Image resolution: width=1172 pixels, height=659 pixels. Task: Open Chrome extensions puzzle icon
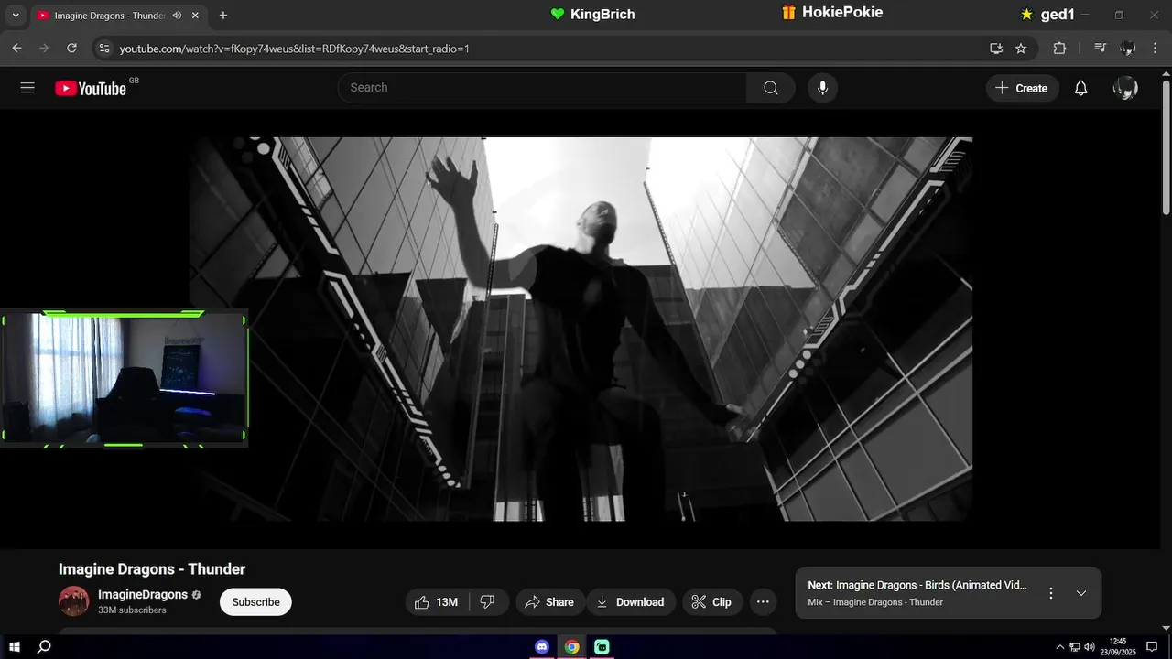click(x=1059, y=48)
